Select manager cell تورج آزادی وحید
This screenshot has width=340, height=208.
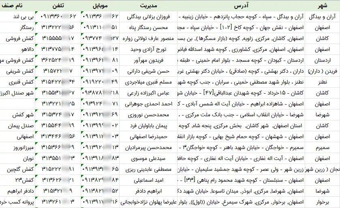pos(148,50)
